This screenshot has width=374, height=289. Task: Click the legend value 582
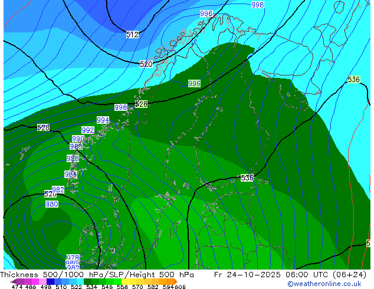coord(153,287)
